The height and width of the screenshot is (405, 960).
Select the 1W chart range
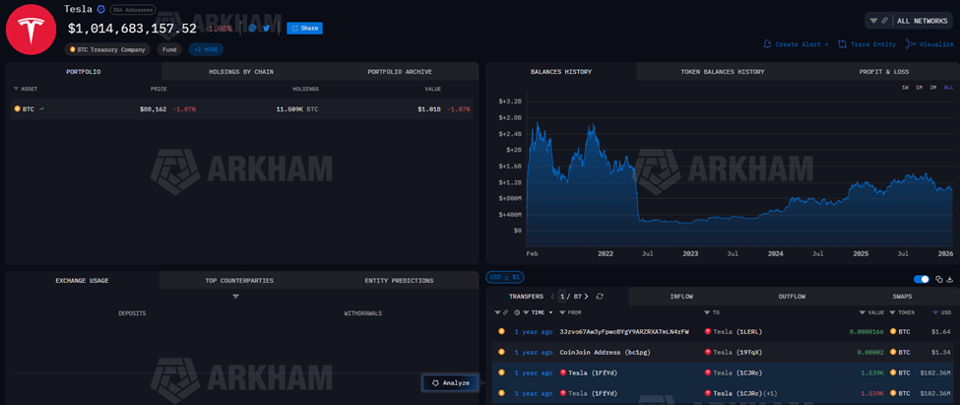[x=905, y=88]
